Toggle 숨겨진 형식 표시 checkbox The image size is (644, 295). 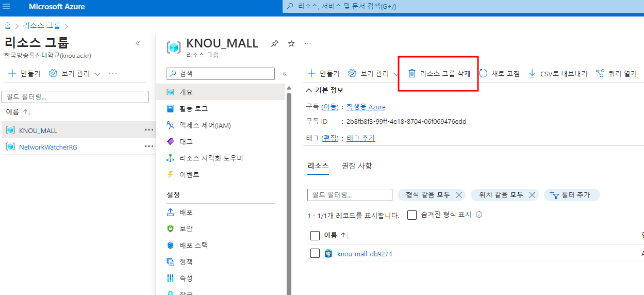point(412,215)
